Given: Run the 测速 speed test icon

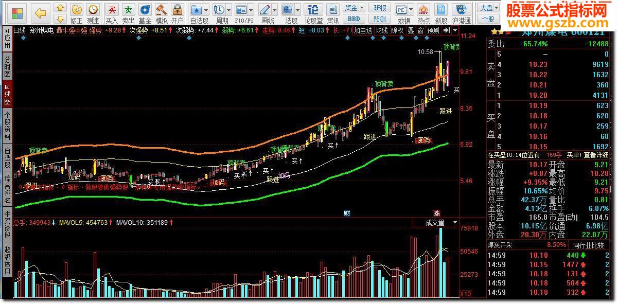Looking at the screenshot, I should tap(93, 9).
